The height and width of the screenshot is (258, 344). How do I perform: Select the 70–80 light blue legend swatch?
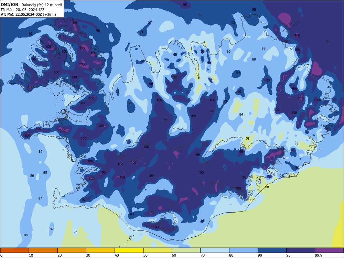(x=215, y=250)
